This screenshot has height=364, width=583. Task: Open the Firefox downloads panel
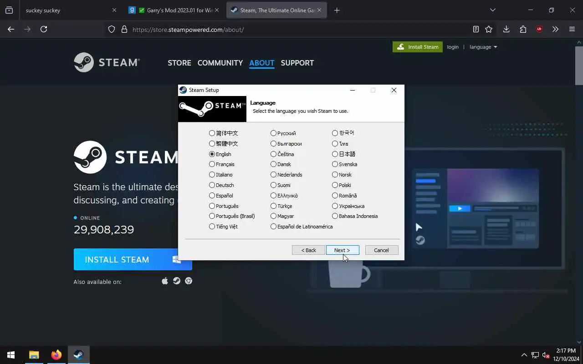point(506,29)
